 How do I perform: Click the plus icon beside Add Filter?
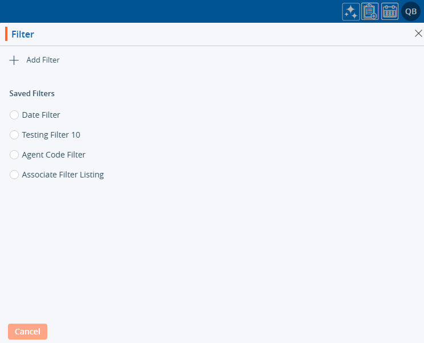coord(14,60)
